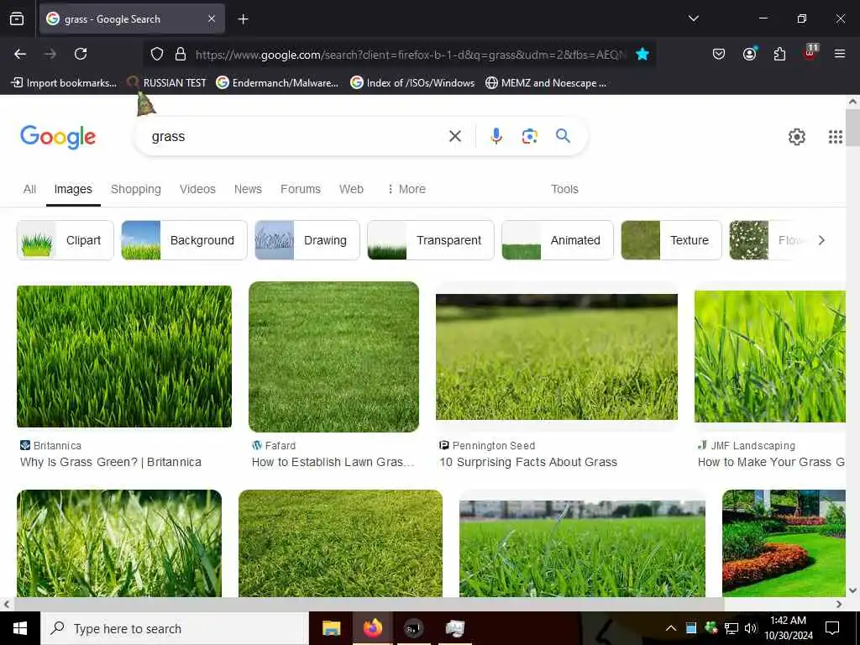Screen dimensions: 860x645
Task: Filter by the Clipart chip
Action: [x=66, y=240]
